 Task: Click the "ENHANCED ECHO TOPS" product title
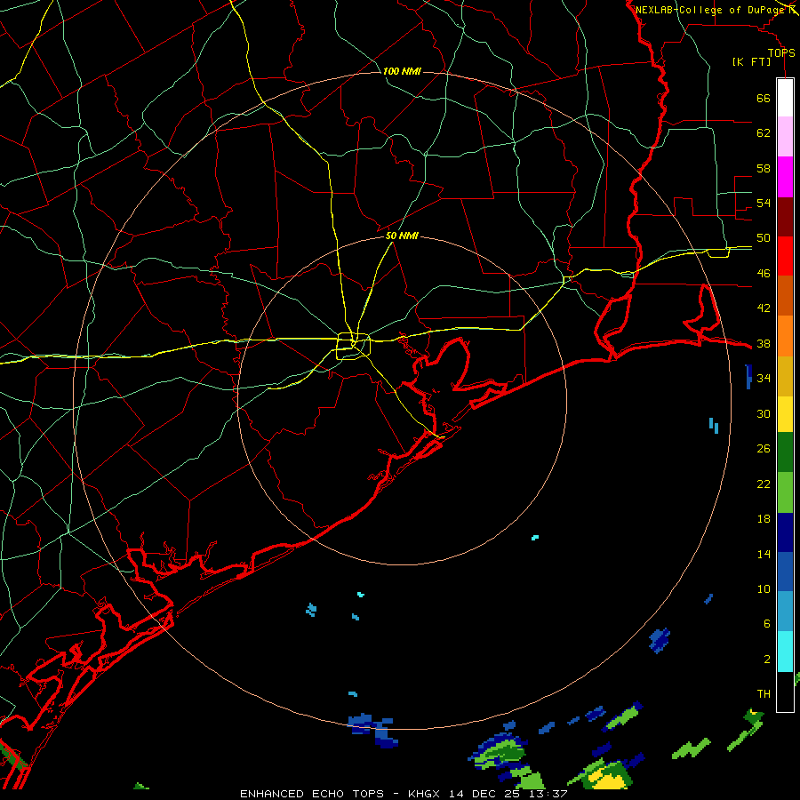click(x=312, y=794)
